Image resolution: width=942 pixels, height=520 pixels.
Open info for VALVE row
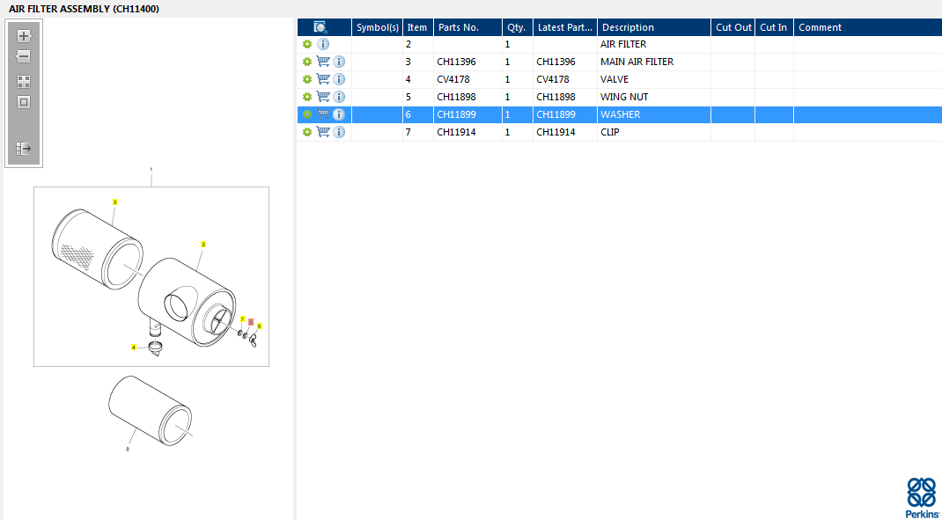pyautogui.click(x=339, y=79)
